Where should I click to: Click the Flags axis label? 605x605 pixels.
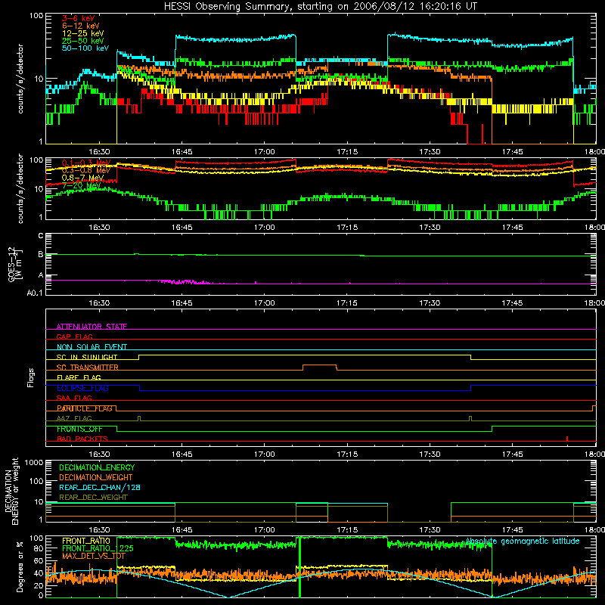[x=31, y=377]
